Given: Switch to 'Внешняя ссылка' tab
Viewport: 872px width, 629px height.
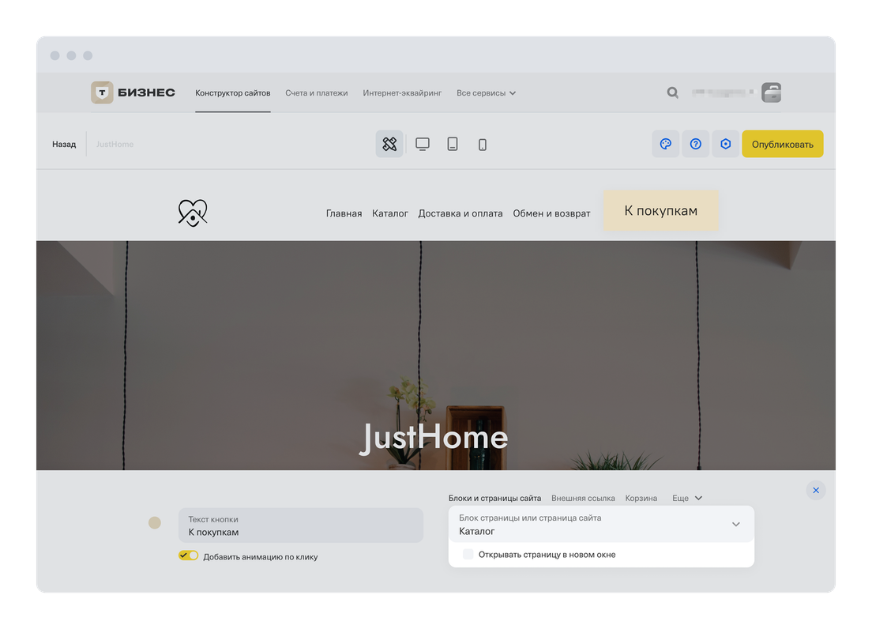Looking at the screenshot, I should tap(583, 498).
